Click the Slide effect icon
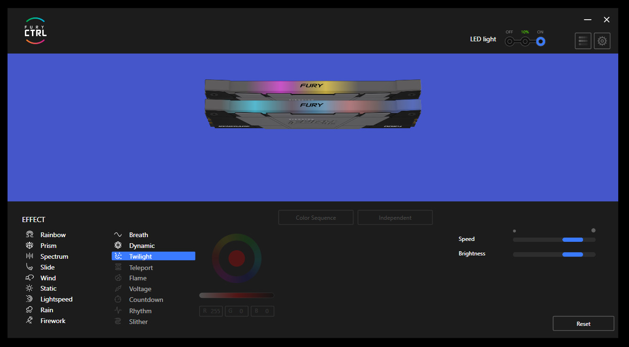The height and width of the screenshot is (347, 629). tap(30, 267)
